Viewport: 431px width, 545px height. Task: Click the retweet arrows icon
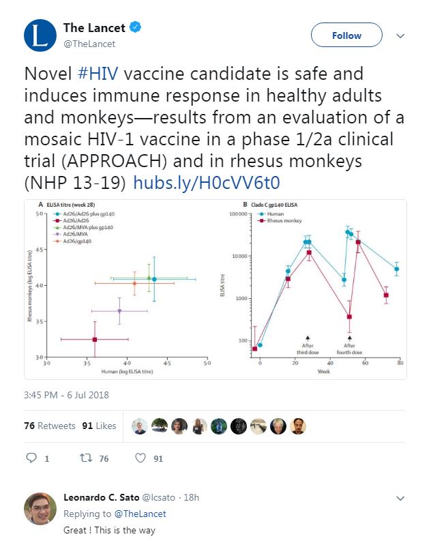coord(85,458)
